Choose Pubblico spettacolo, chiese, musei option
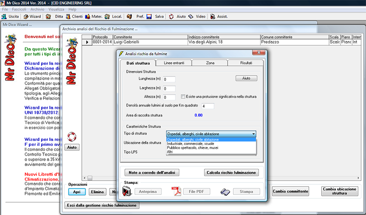The width and height of the screenshot is (366, 215). pyautogui.click(x=193, y=148)
